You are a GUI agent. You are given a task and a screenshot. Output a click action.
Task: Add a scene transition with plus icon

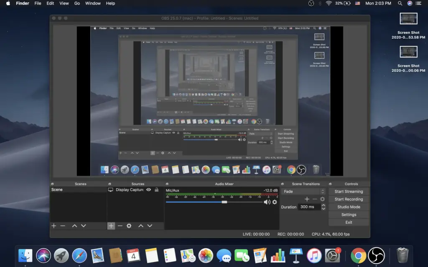[307, 199]
